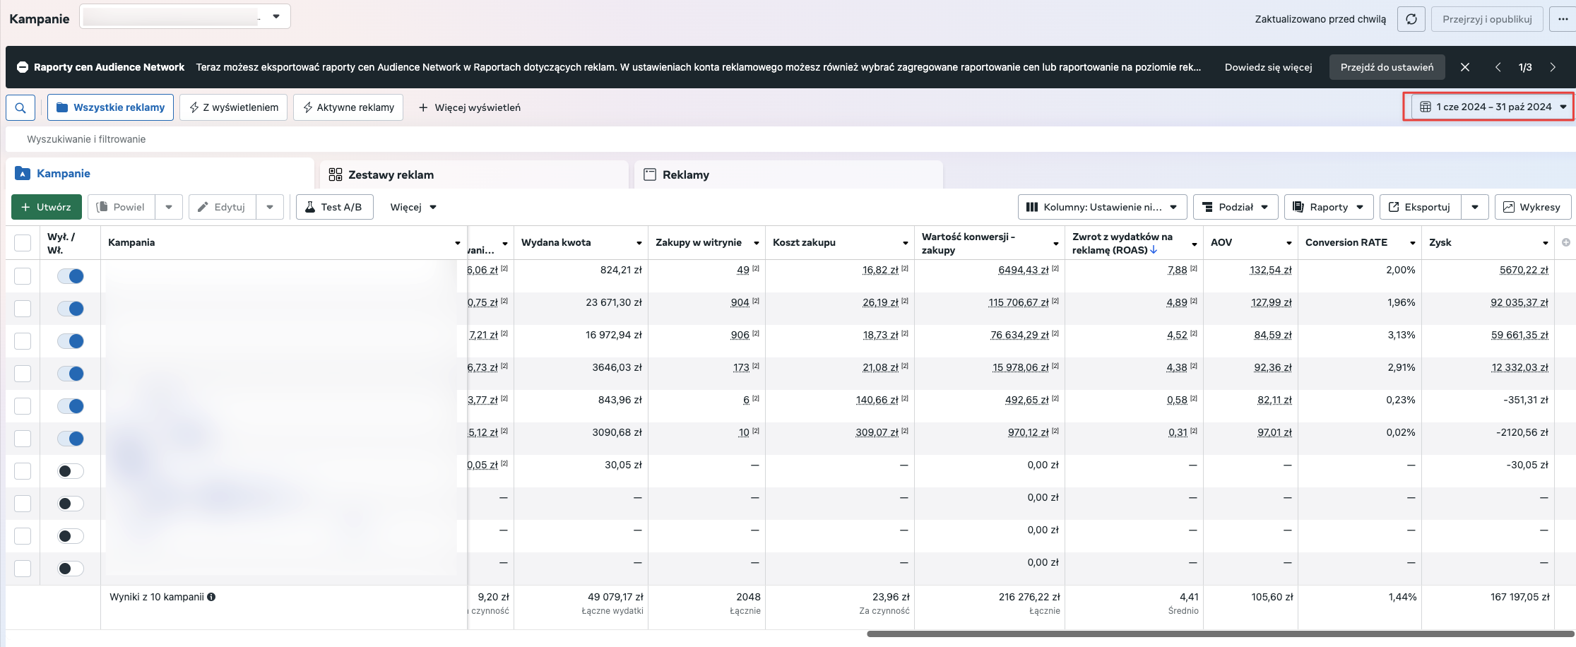The height and width of the screenshot is (647, 1576).
Task: Open the Eksportuj dropdown arrow
Action: pos(1475,207)
